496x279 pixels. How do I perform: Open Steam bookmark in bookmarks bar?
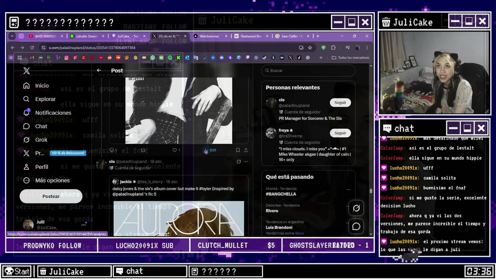(x=265, y=58)
